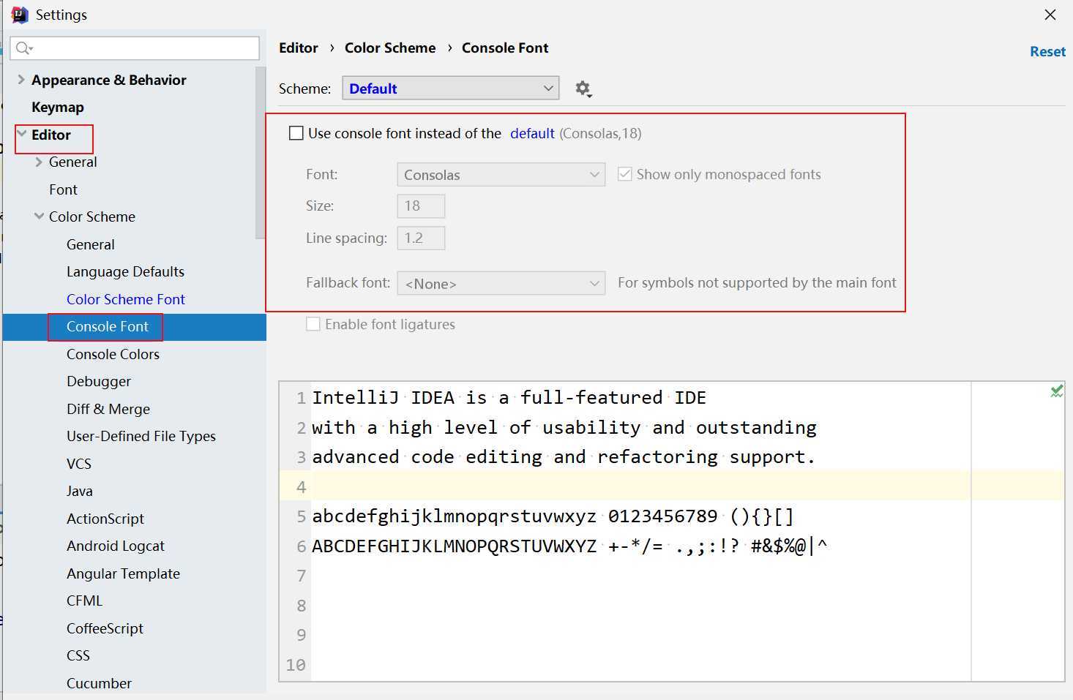The width and height of the screenshot is (1073, 700).
Task: Click the settings tree vertical scrollbar
Action: point(261,154)
